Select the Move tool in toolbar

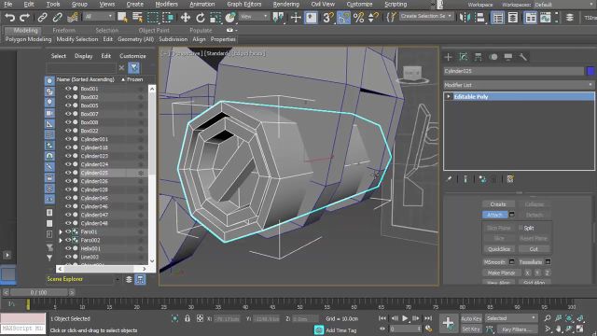(185, 18)
